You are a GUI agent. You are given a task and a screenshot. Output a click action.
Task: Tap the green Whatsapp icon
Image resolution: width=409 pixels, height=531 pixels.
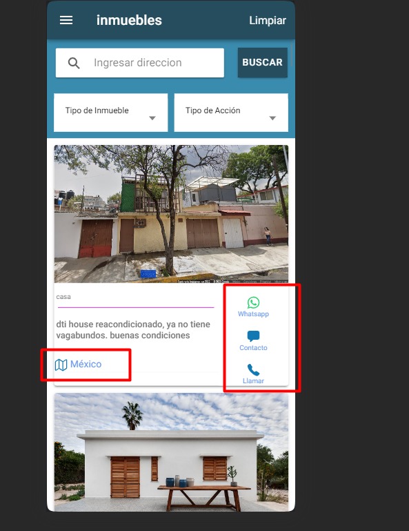point(253,302)
